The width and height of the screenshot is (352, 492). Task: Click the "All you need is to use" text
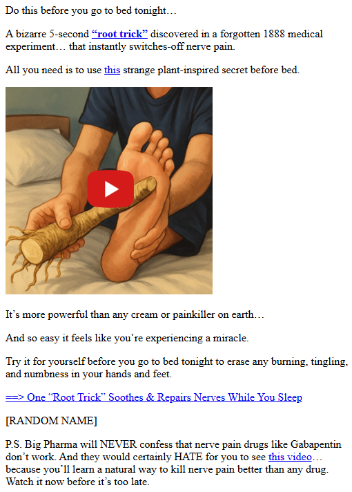pos(53,70)
